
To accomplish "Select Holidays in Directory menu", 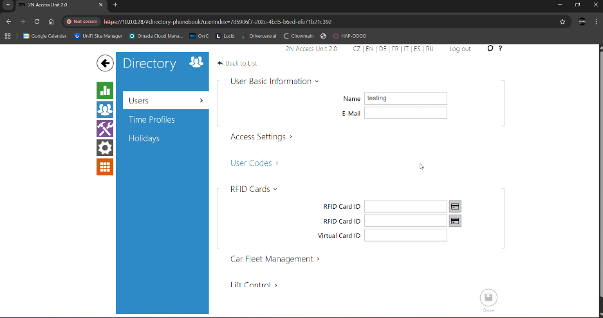I will [x=144, y=138].
